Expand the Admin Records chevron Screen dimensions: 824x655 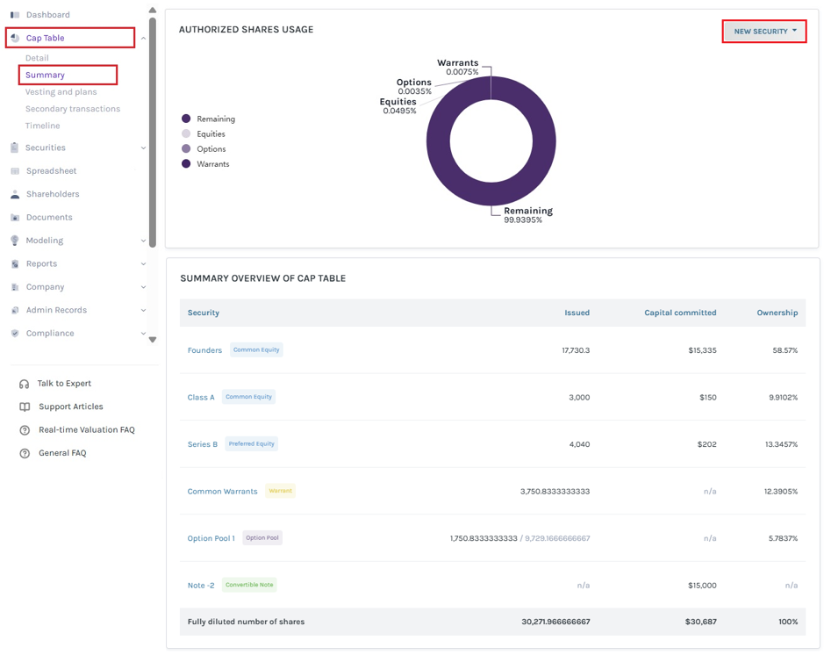click(x=143, y=310)
